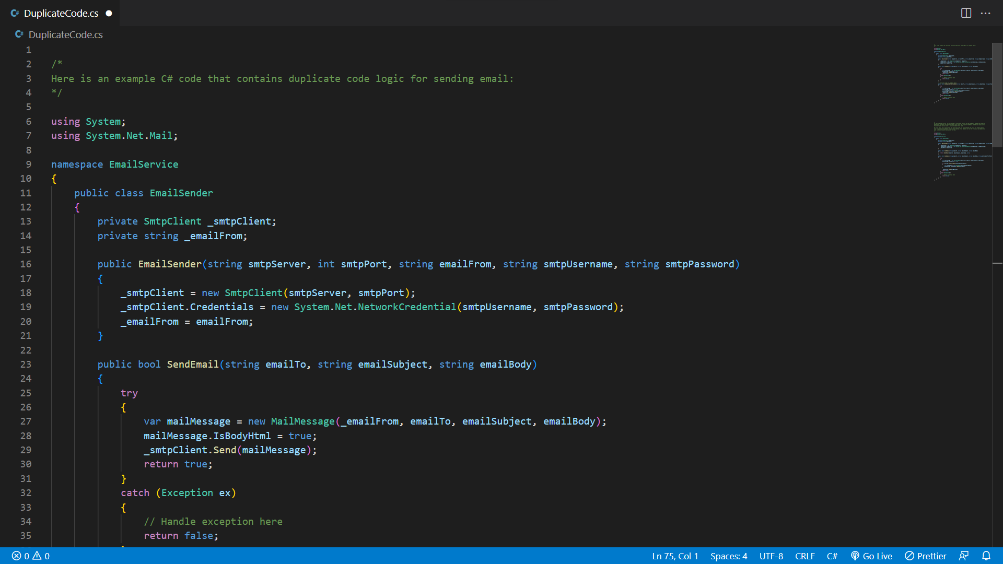The width and height of the screenshot is (1003, 564).
Task: Change indentation via Spaces: 4
Action: coord(729,556)
